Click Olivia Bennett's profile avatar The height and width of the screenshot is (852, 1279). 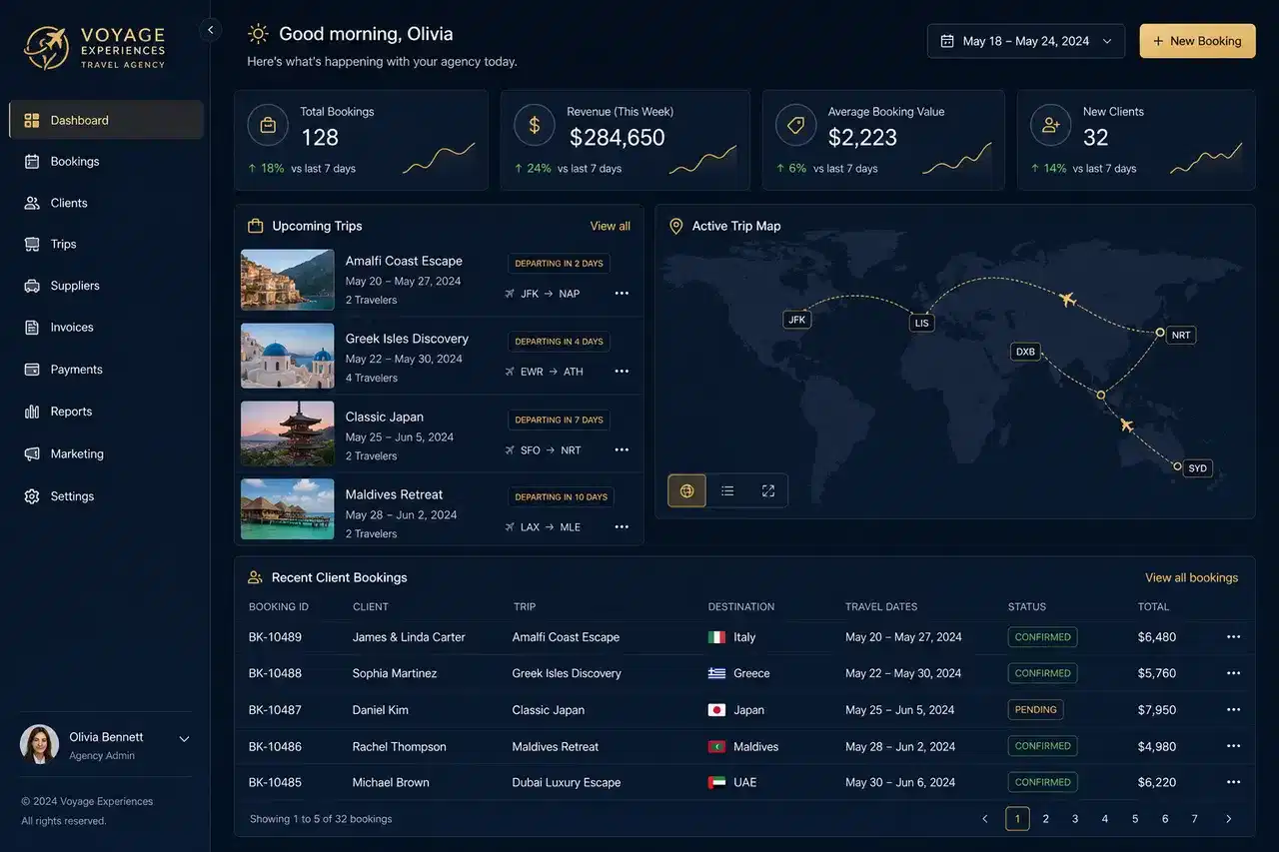40,744
